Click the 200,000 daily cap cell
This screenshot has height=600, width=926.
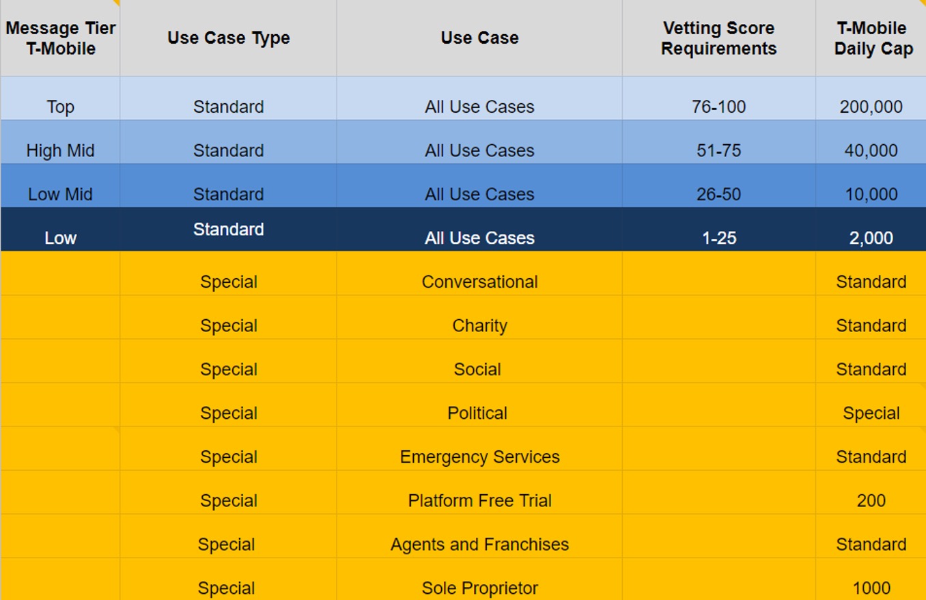[871, 98]
